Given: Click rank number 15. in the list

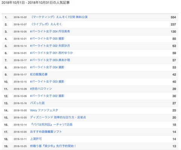Looking at the screenshot, I should point(6,118).
